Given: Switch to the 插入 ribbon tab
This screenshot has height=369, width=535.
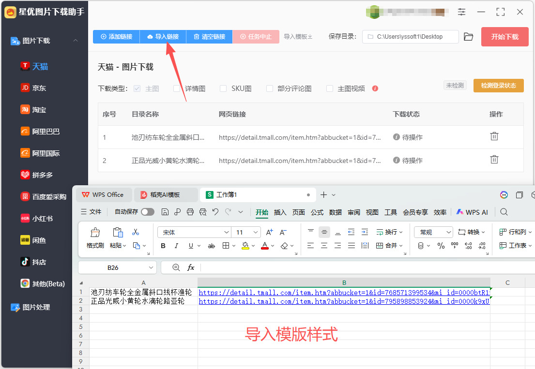Looking at the screenshot, I should tap(280, 212).
